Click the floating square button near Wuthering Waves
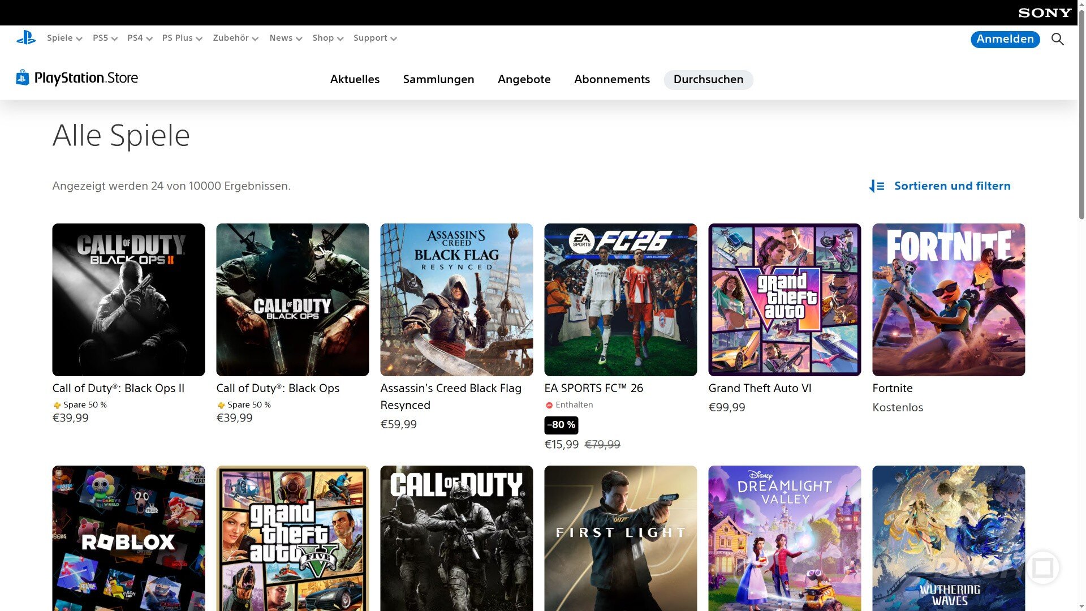 click(x=1042, y=567)
